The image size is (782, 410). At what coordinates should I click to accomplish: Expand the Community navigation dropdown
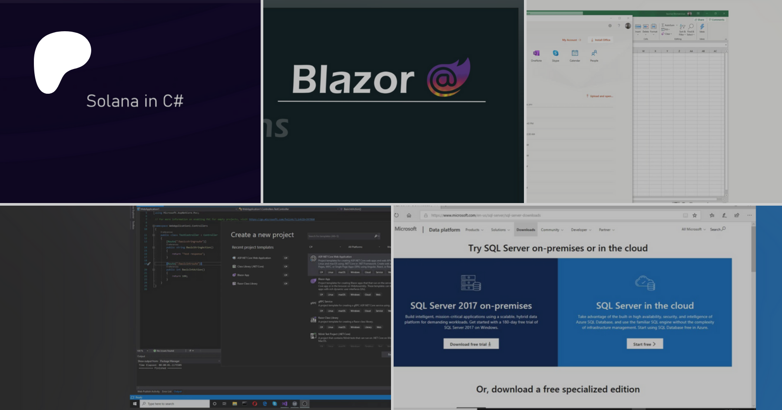click(552, 230)
